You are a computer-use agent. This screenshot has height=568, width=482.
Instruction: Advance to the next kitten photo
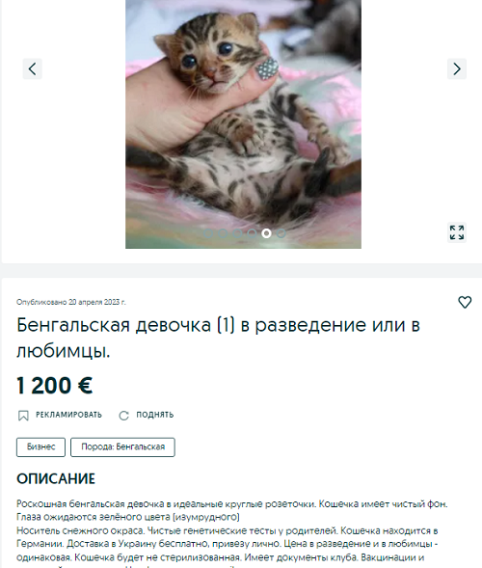[x=457, y=68]
